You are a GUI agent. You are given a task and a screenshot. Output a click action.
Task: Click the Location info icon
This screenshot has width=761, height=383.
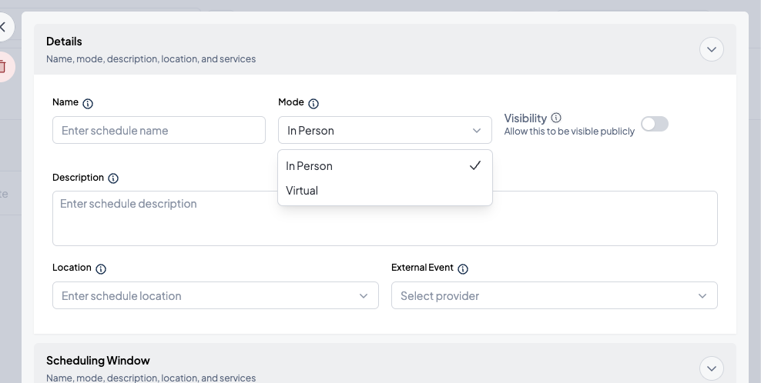tap(100, 268)
